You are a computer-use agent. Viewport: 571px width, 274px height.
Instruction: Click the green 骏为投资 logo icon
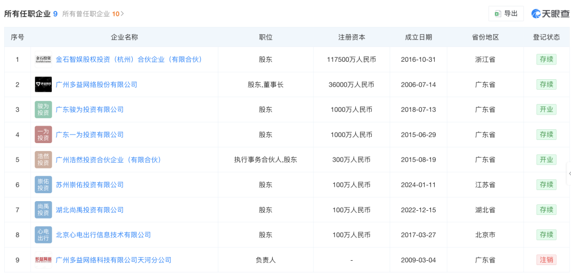coord(43,109)
